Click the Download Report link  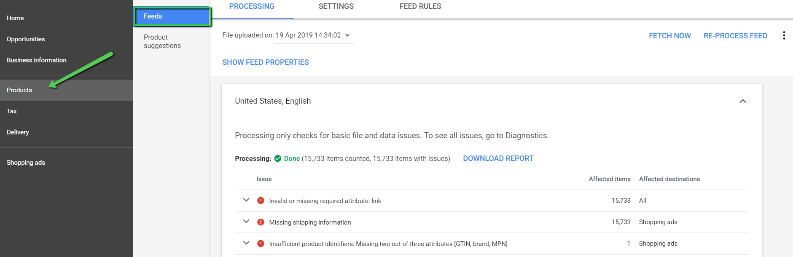tap(498, 158)
